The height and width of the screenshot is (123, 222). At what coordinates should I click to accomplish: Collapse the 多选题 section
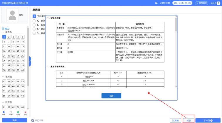[3, 77]
